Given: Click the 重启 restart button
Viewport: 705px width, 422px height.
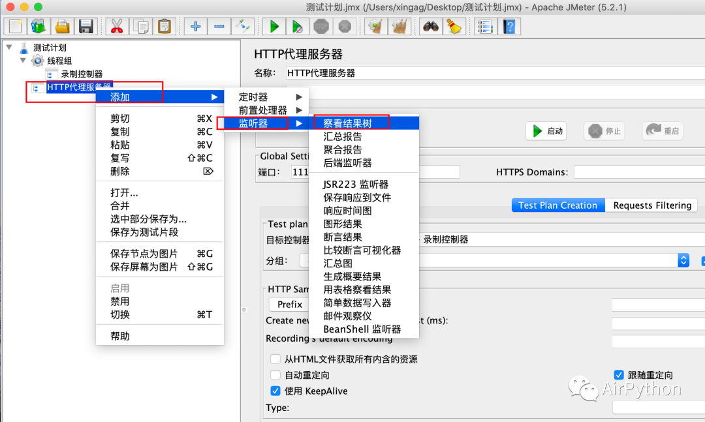Looking at the screenshot, I should pos(663,131).
